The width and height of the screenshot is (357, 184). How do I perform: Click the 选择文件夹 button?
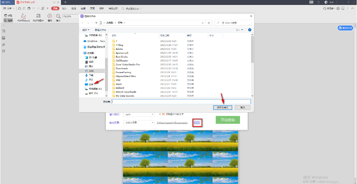pos(222,107)
